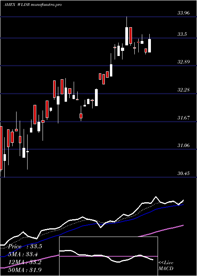Click the 'Price : 33.5' readout
Viewport: 197px width, 276px height.
coord(25,246)
